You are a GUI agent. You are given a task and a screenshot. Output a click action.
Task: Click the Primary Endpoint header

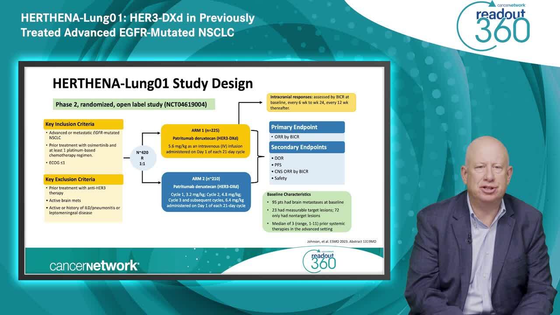click(307, 127)
